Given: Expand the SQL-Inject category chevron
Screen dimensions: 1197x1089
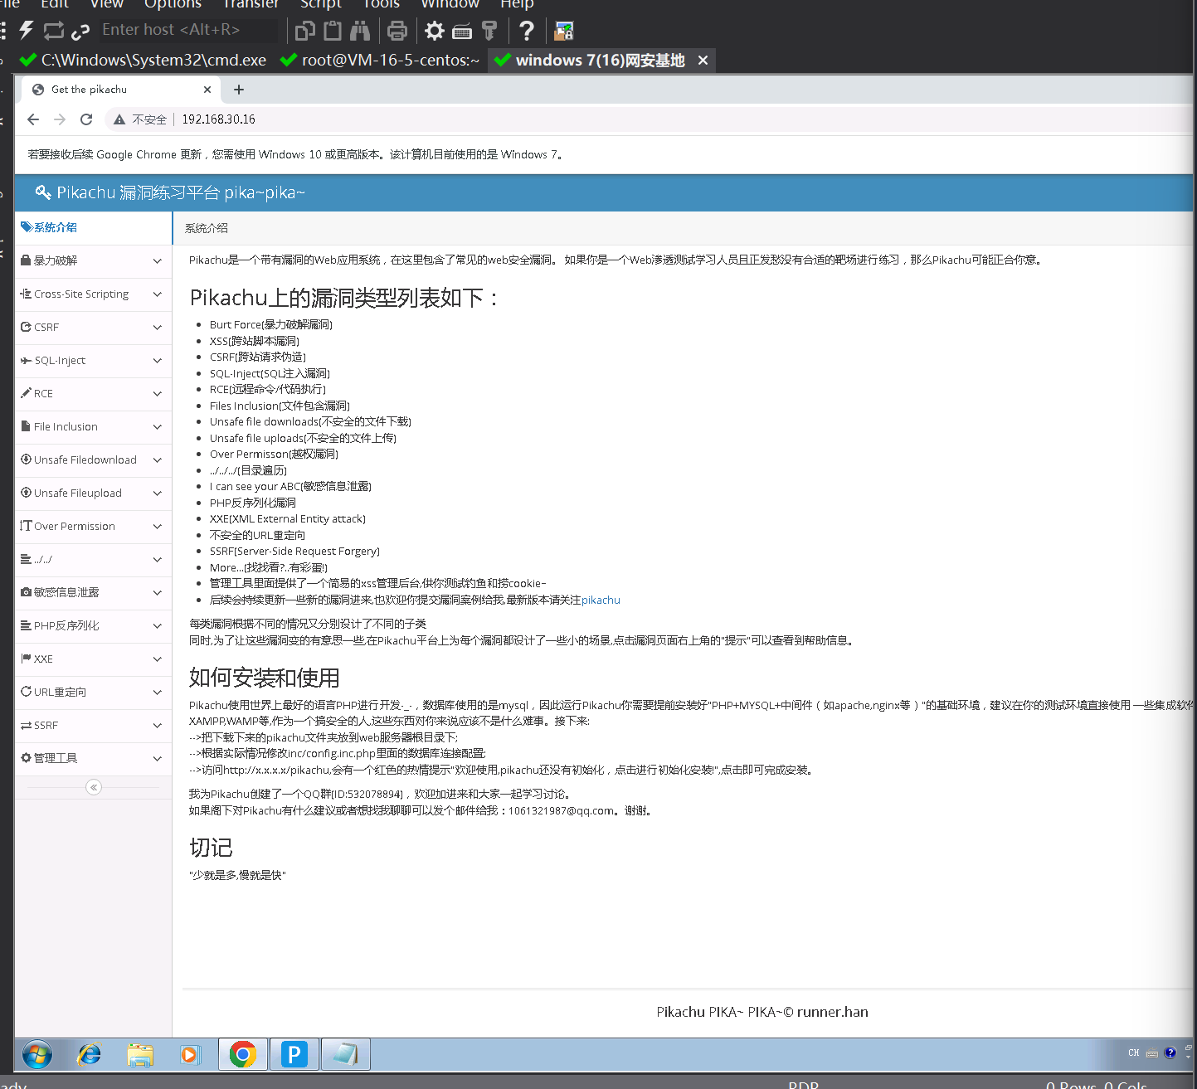Looking at the screenshot, I should pos(157,361).
